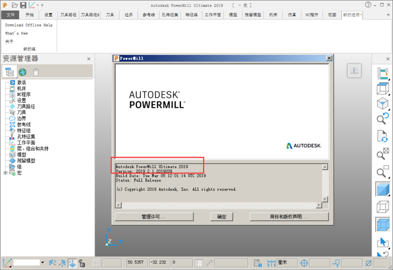Open the help question mark icon
Image resolution: width=393 pixels, height=270 pixels.
pyautogui.click(x=368, y=5)
